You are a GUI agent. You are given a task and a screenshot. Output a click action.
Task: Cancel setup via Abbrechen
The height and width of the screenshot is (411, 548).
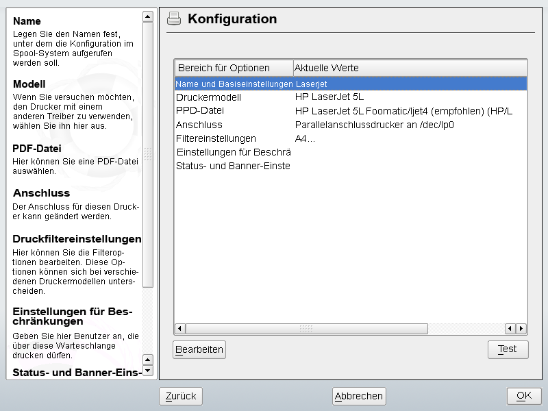[359, 396]
